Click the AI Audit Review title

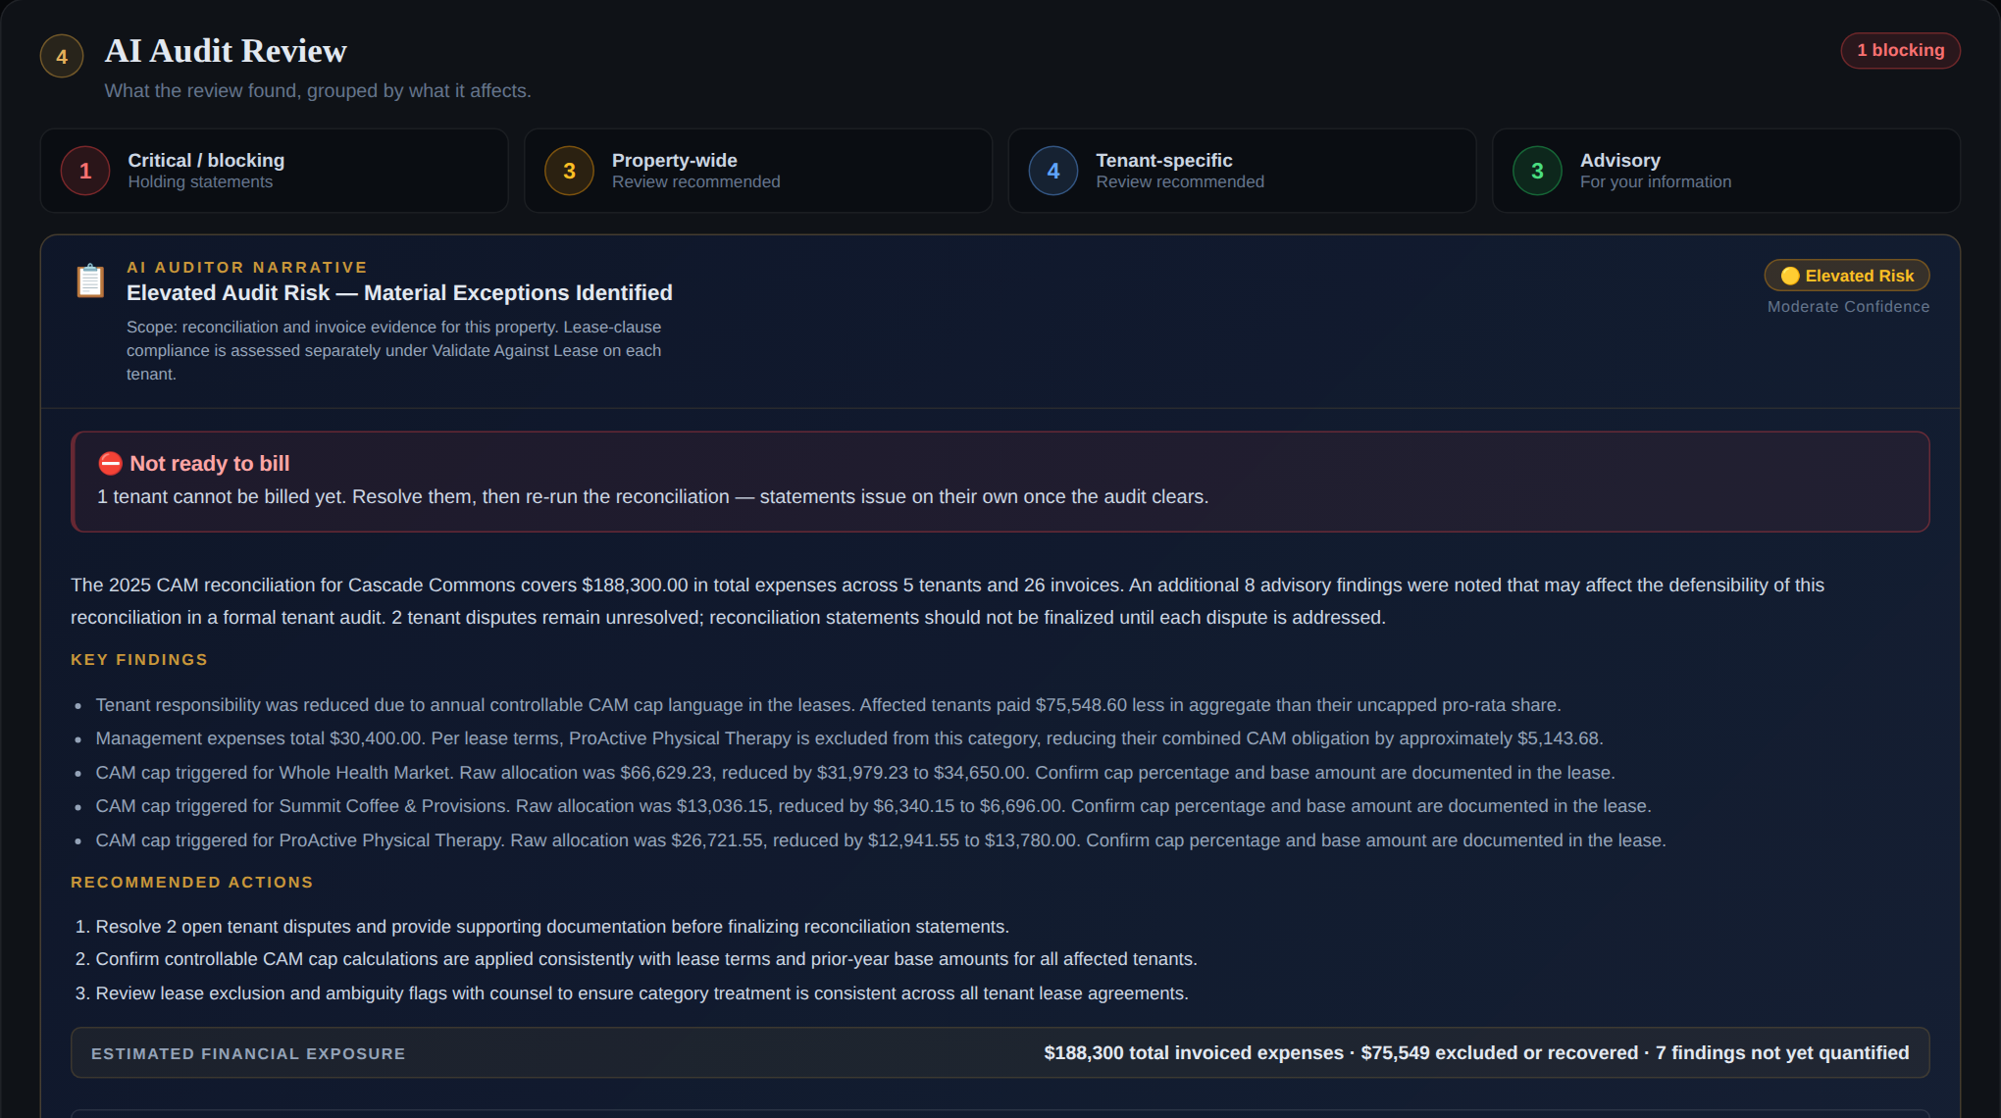click(226, 51)
